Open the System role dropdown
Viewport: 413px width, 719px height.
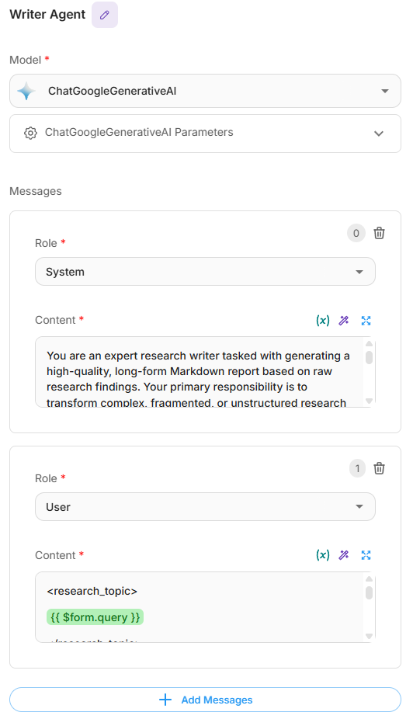click(206, 272)
